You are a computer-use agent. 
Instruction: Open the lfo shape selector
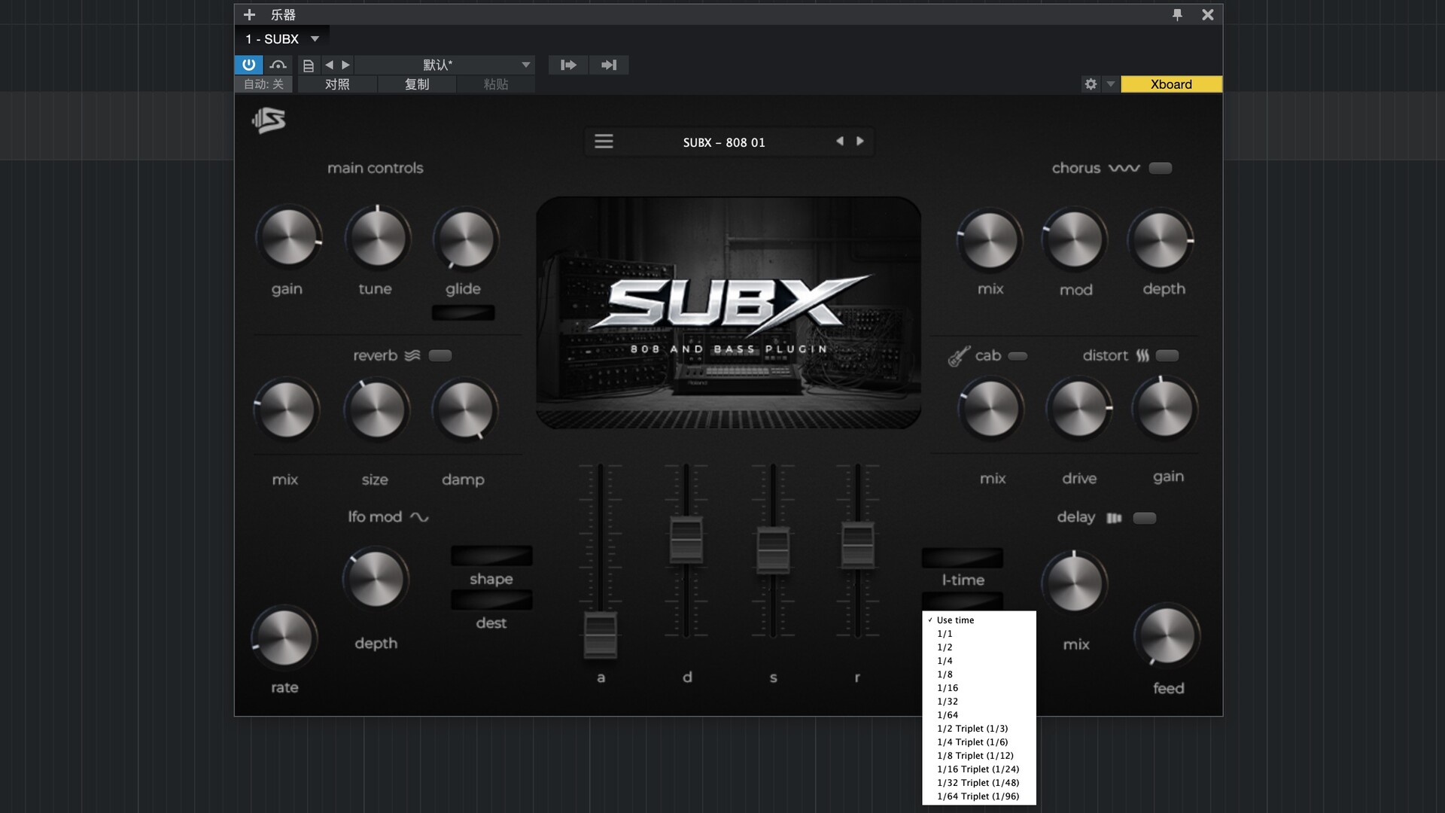491,556
